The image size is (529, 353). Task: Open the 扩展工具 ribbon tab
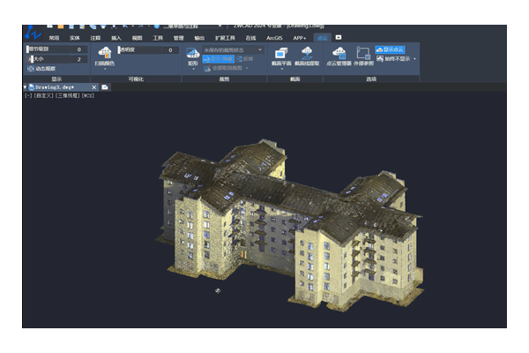(225, 38)
